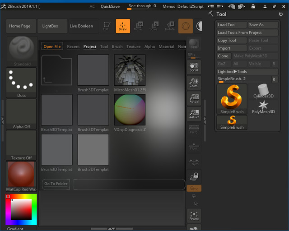Screen dimensions: 289x231
Task: Click the Edit mode icon
Action: tap(107, 26)
